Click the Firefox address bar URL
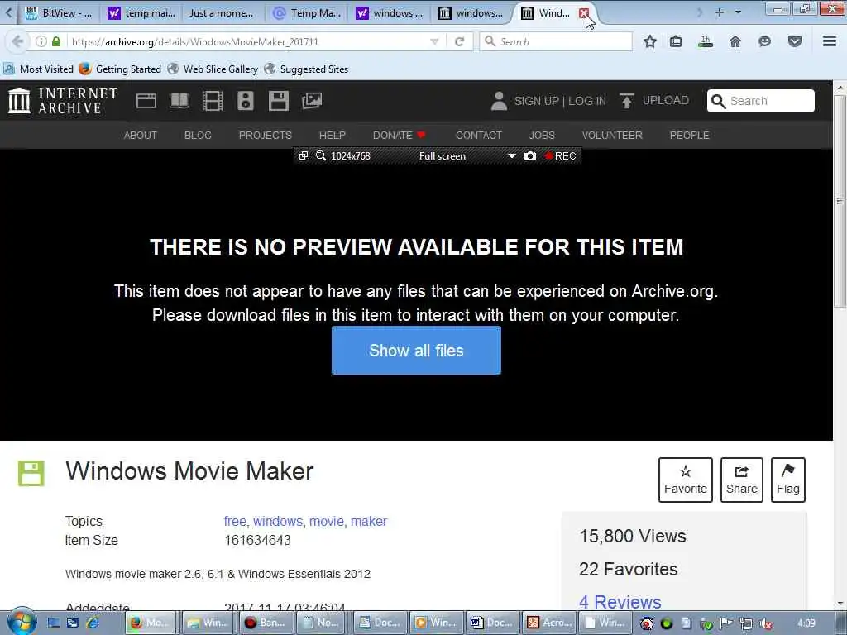Image resolution: width=847 pixels, height=635 pixels. pyautogui.click(x=195, y=41)
